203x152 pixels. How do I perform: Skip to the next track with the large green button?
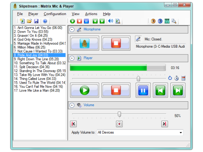[178, 90]
